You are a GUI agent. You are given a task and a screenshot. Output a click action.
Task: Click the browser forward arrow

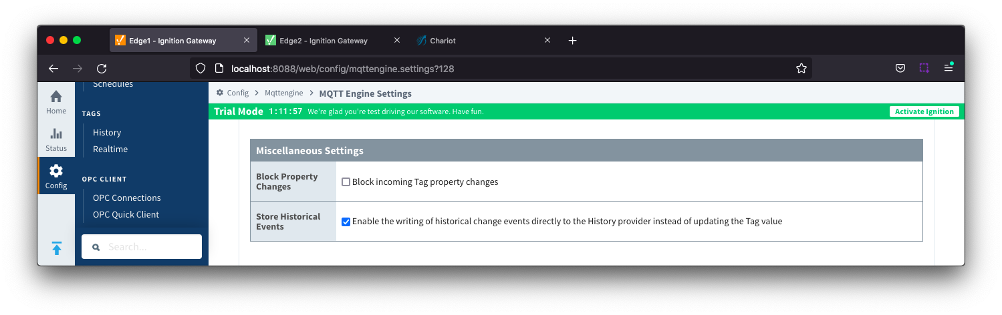(x=78, y=68)
